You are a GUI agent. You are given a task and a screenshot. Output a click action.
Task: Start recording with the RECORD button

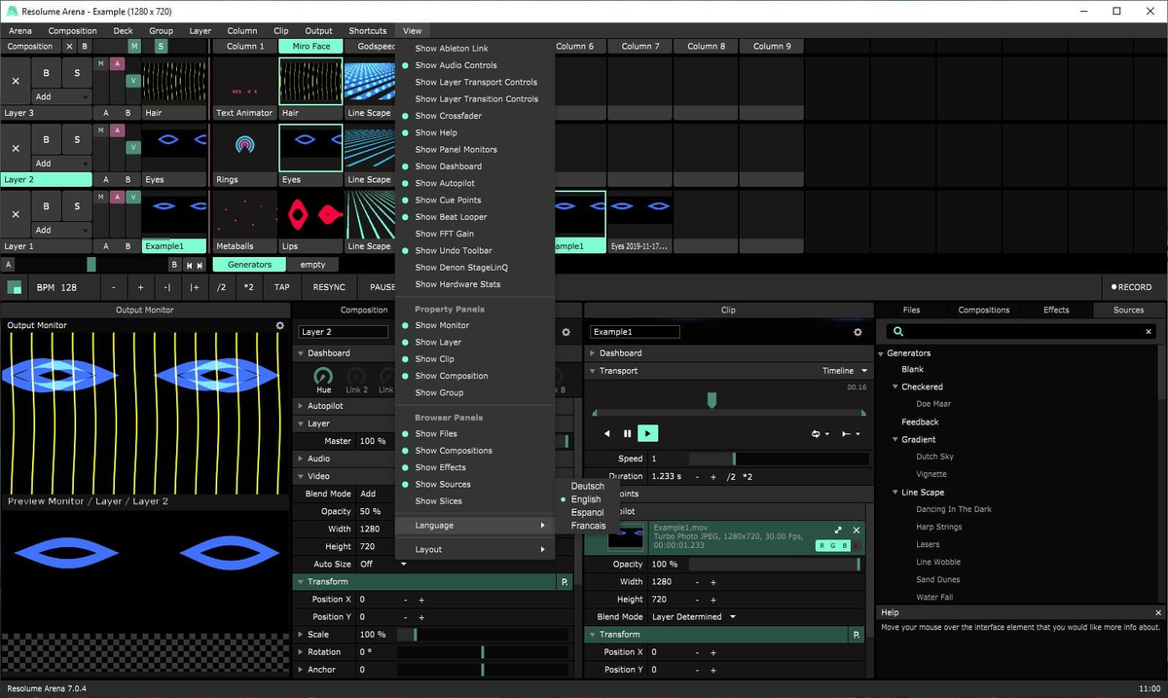tap(1132, 287)
